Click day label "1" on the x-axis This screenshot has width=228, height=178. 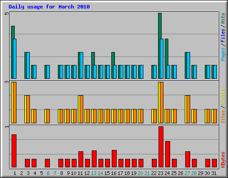pyautogui.click(x=15, y=173)
